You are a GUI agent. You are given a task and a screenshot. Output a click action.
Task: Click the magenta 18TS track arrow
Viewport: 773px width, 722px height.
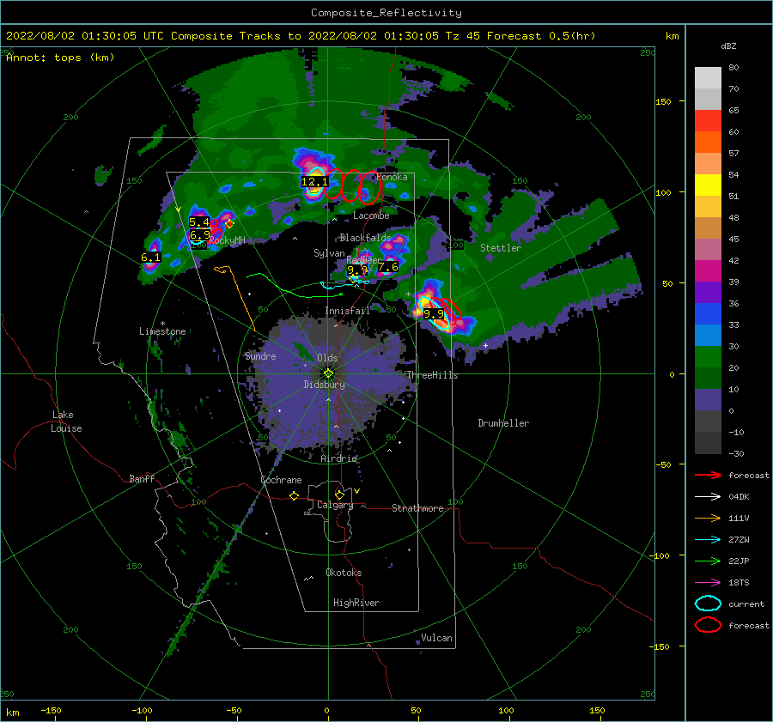point(708,583)
